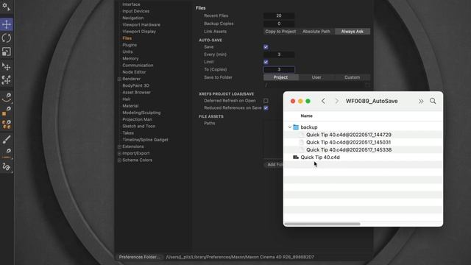Select the square-and-arrows tool above the spline pen
The image size is (471, 265).
7,80
